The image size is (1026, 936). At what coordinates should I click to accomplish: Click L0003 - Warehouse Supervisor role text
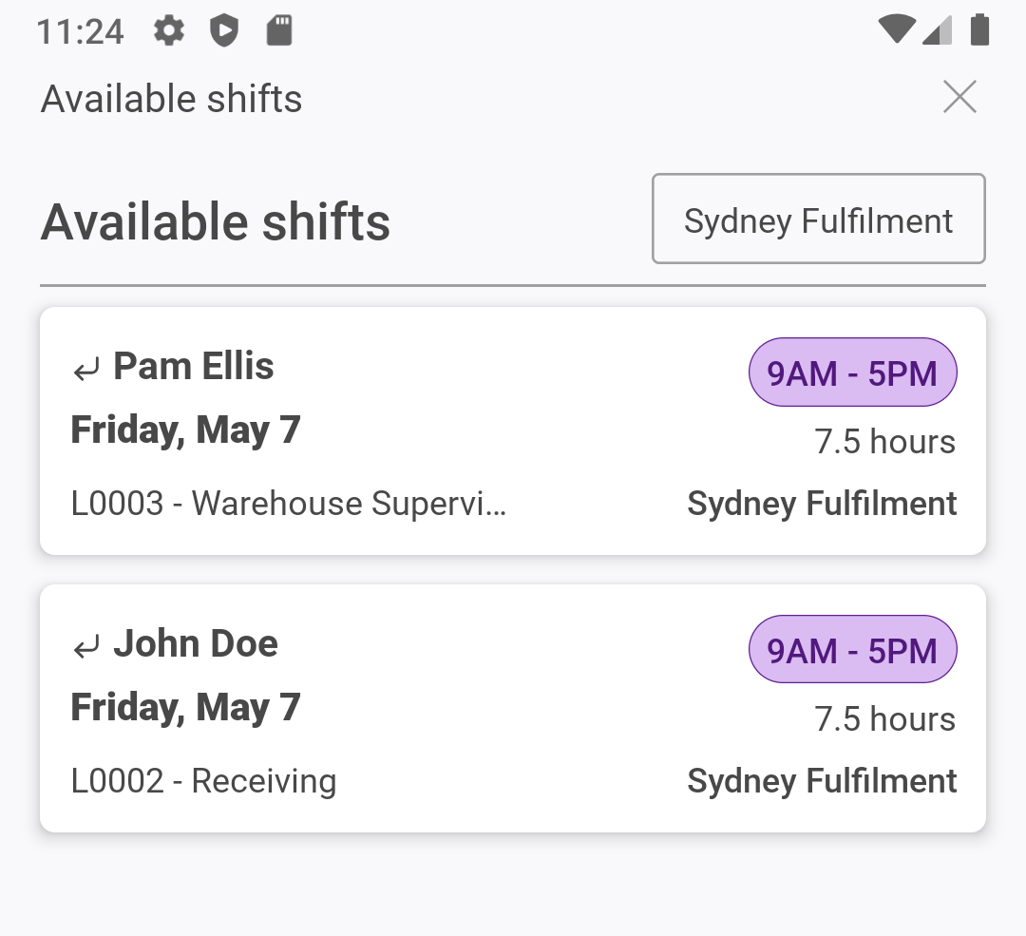click(289, 504)
